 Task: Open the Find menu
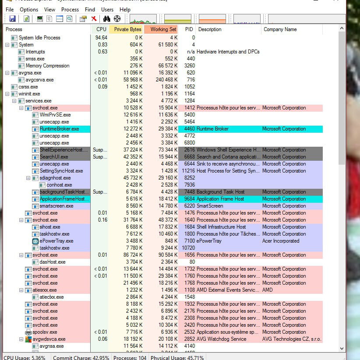(90, 10)
